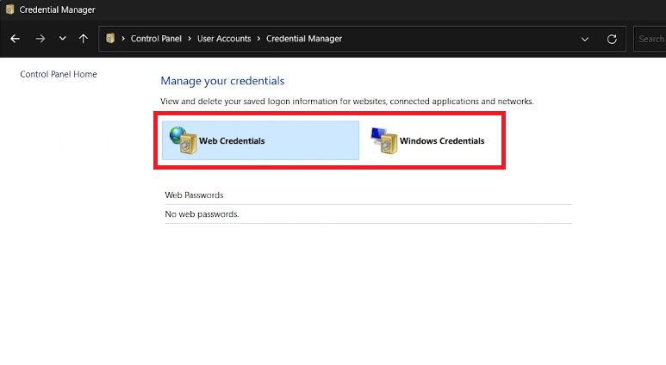Image resolution: width=666 pixels, height=365 pixels.
Task: Expand the address bar history dropdown
Action: click(x=585, y=39)
